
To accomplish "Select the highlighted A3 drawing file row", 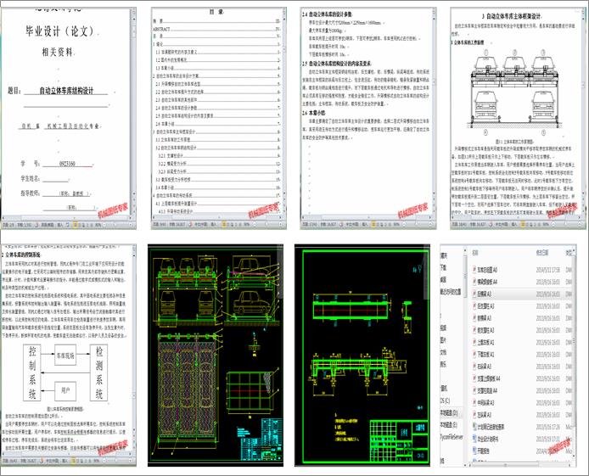I will [x=522, y=294].
